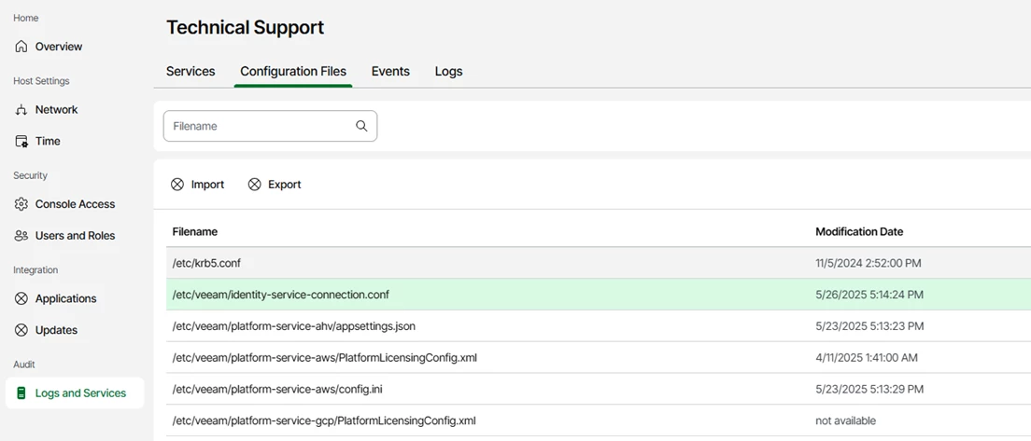1031x441 pixels.
Task: Switch to the Events tab
Action: [x=390, y=72]
